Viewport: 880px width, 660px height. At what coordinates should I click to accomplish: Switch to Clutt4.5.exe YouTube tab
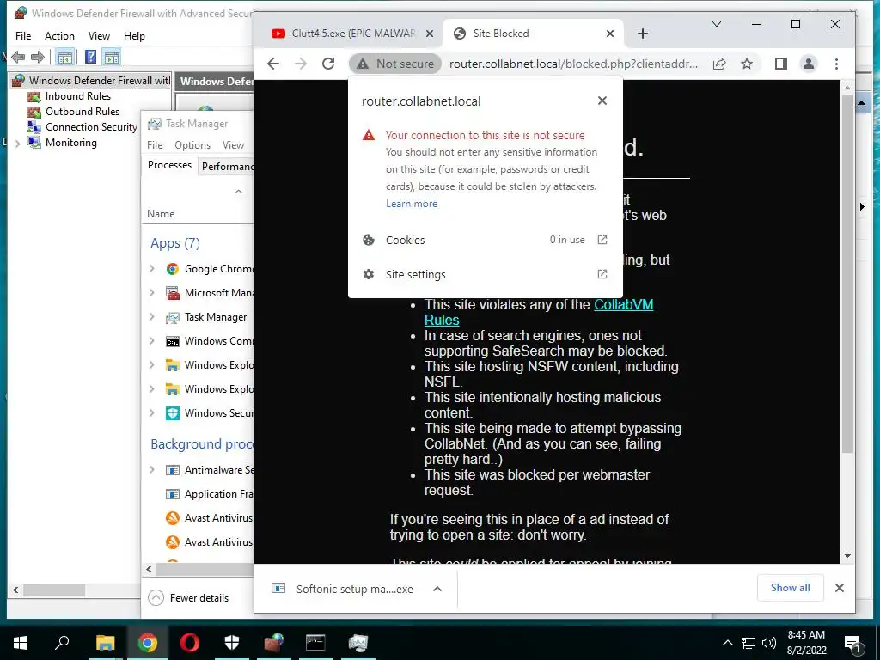(352, 34)
